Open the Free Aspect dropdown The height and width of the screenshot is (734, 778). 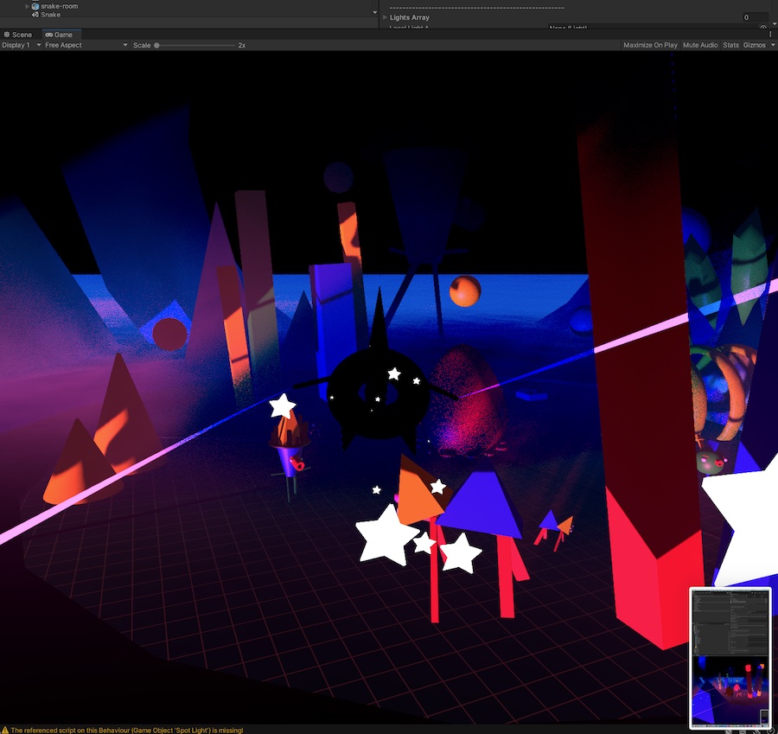point(85,45)
